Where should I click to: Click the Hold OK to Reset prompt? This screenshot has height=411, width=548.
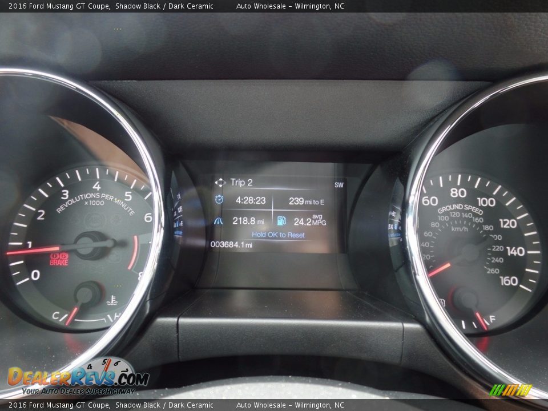(278, 235)
